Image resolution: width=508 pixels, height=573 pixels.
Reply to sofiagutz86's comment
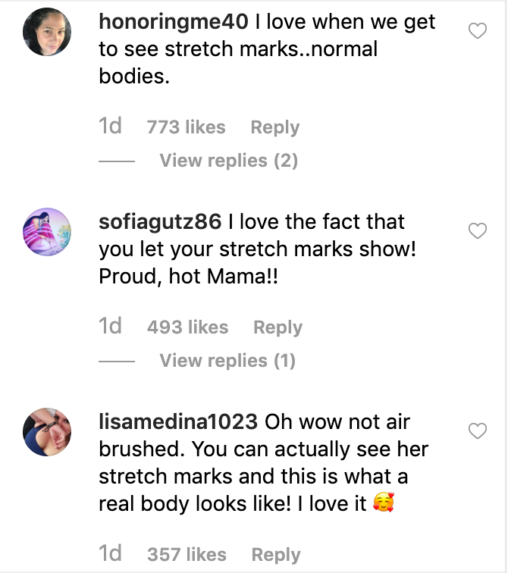coord(278,327)
